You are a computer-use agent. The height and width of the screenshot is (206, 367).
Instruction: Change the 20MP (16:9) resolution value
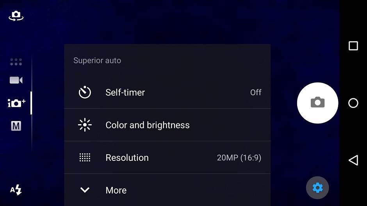[x=239, y=158]
